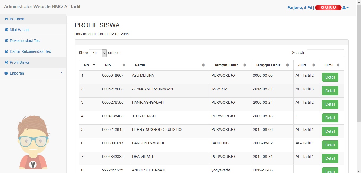Click the cartoon mascot image in sidebar

pyautogui.click(x=33, y=142)
